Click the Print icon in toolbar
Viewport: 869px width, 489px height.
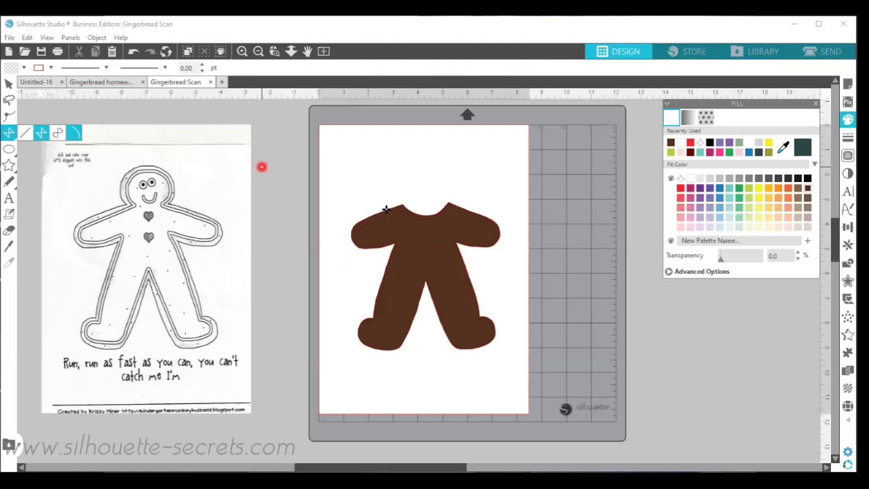(x=58, y=52)
